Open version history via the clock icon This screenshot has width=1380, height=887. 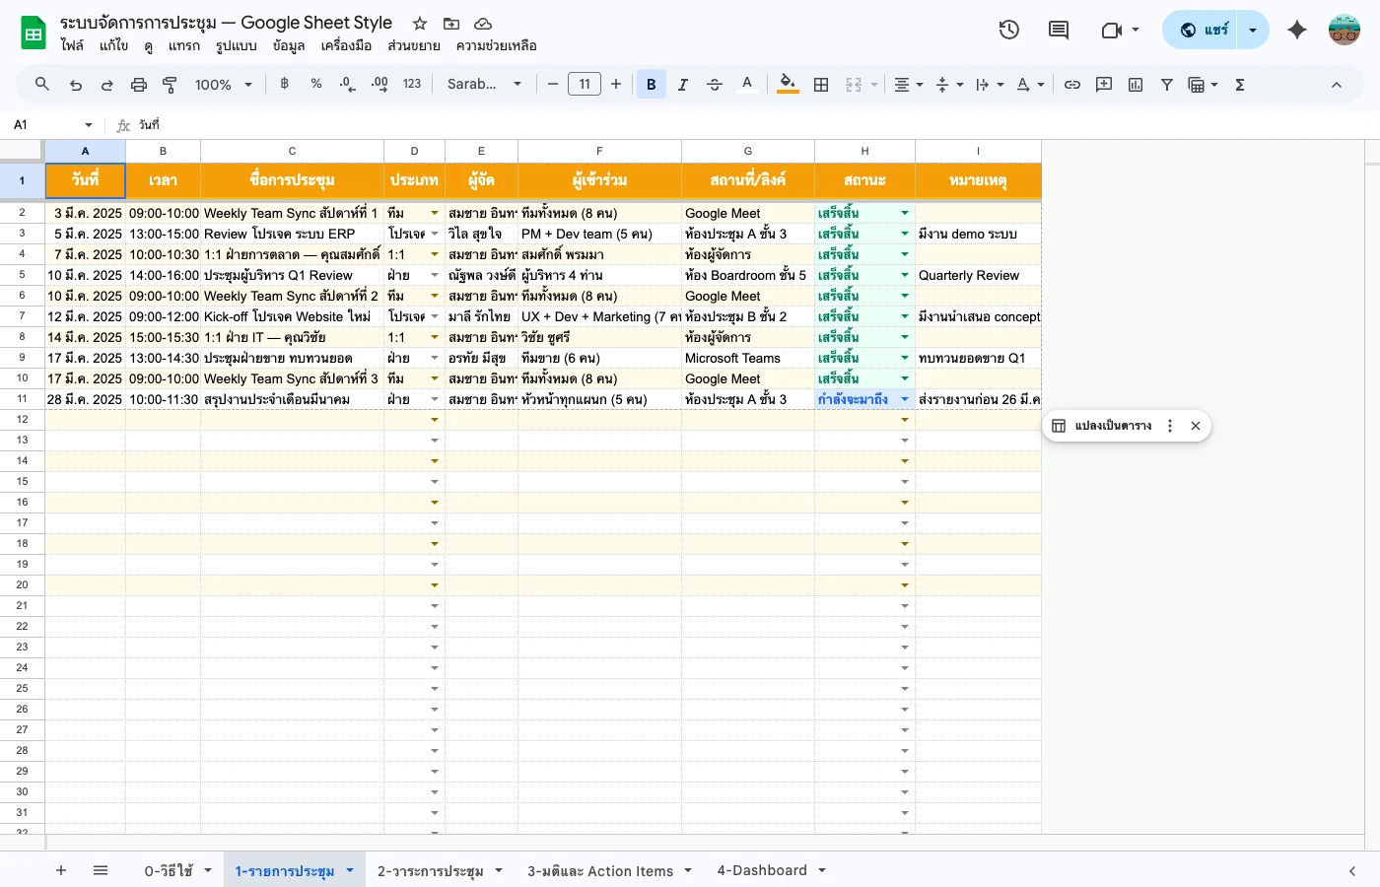tap(1008, 30)
